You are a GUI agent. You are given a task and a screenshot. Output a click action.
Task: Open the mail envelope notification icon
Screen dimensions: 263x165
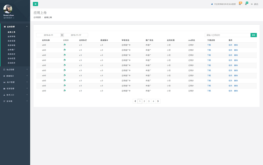click(x=240, y=4)
